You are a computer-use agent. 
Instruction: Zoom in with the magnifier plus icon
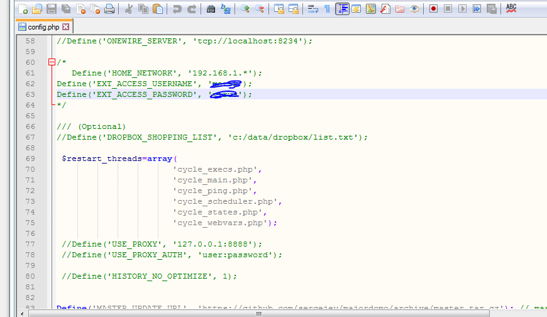tap(245, 9)
